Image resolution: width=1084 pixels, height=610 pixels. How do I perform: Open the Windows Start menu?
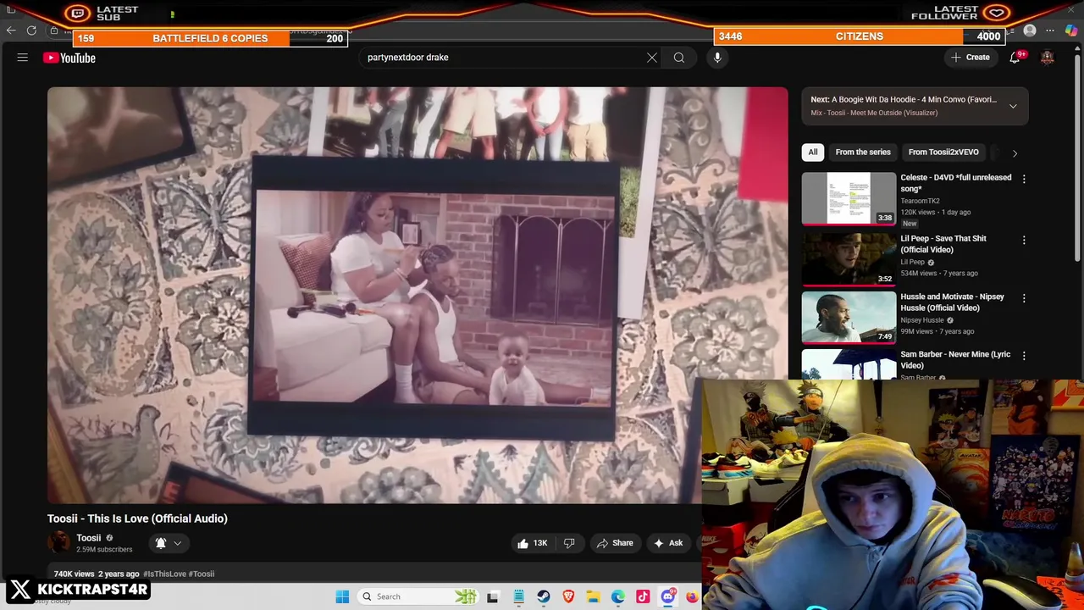[x=342, y=596]
